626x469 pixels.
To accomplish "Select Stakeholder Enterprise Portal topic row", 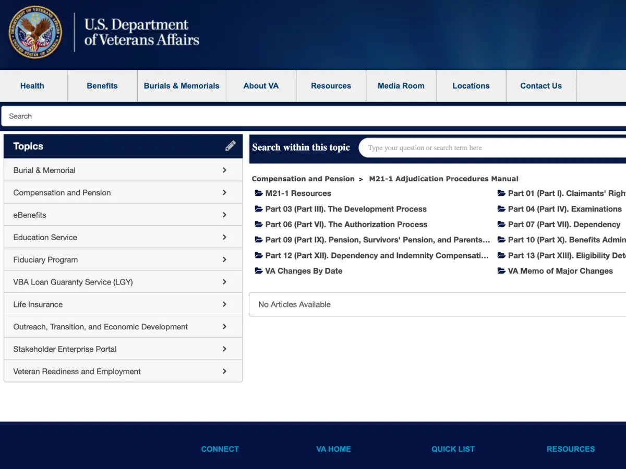I will pos(123,349).
